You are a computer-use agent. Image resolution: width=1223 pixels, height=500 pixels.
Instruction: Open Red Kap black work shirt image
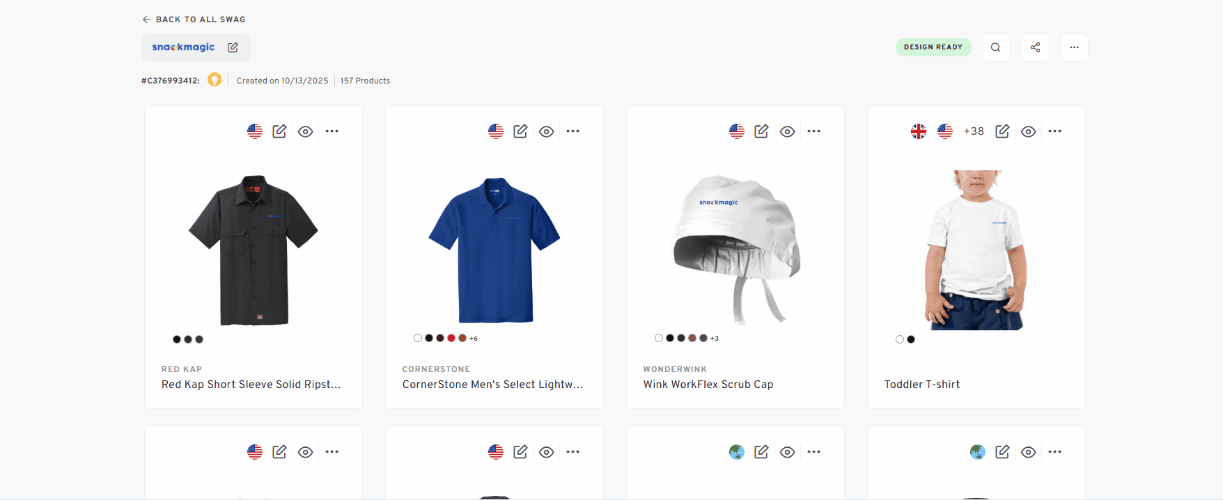coord(254,250)
